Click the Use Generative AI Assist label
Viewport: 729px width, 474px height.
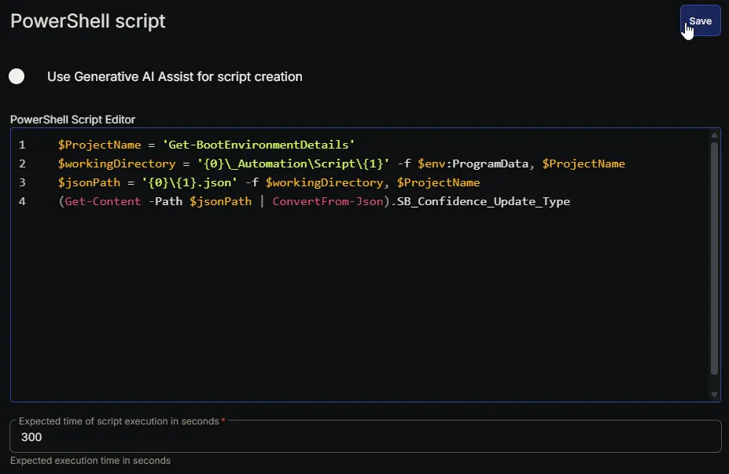pos(175,77)
